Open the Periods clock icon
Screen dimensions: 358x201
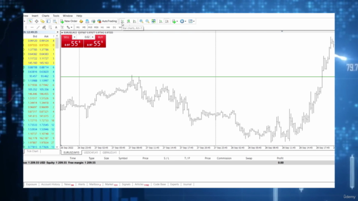coord(182,21)
